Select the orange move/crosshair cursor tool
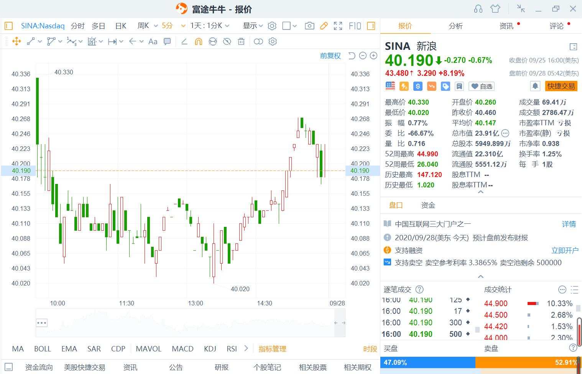Viewport: 582px width, 374px height. point(16,41)
